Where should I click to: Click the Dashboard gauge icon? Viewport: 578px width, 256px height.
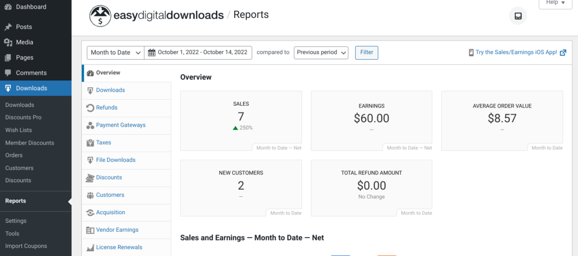pos(8,7)
